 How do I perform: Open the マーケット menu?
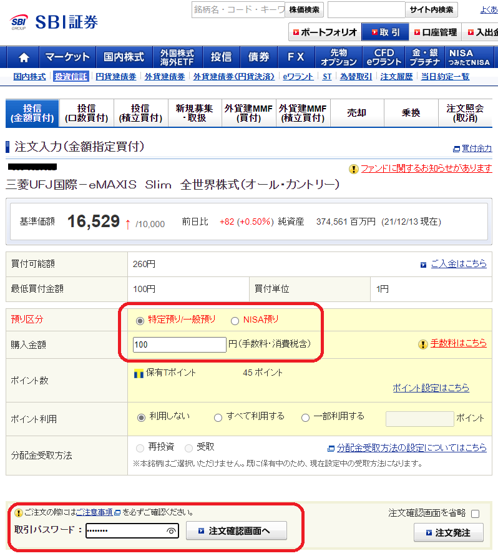pyautogui.click(x=67, y=57)
